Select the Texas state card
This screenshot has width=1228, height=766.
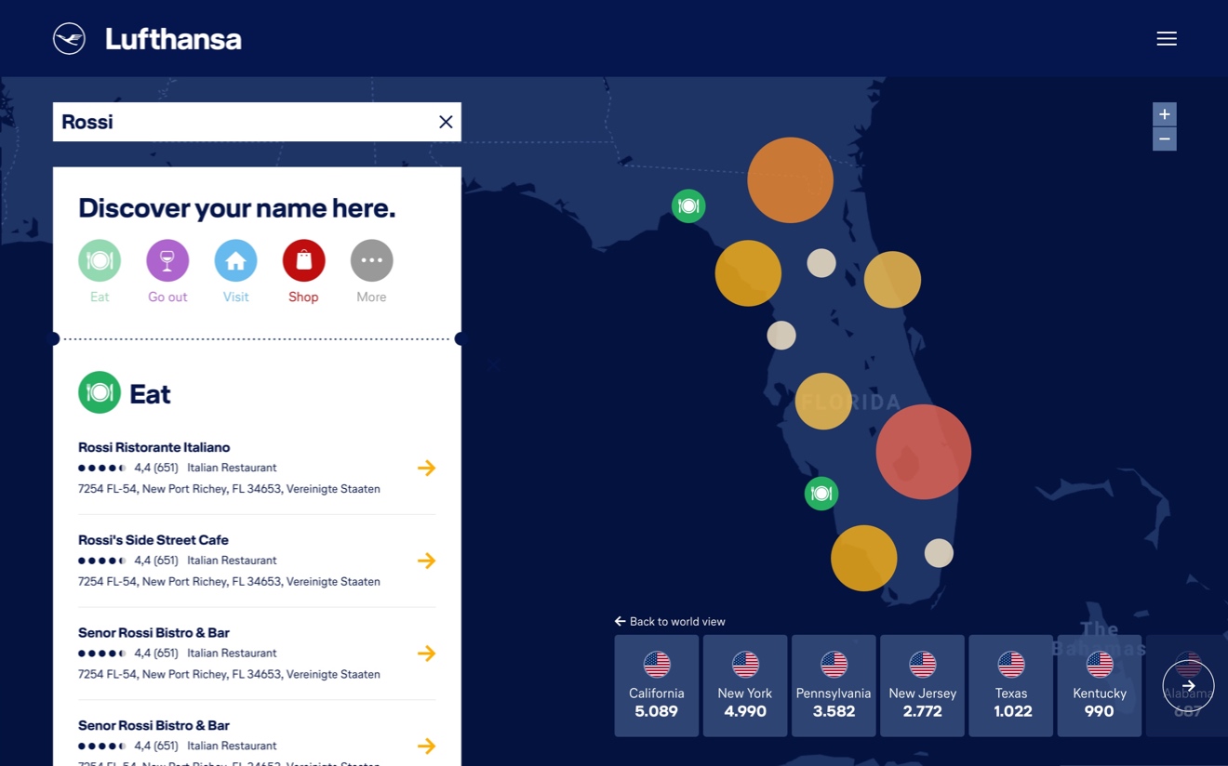(x=1010, y=686)
